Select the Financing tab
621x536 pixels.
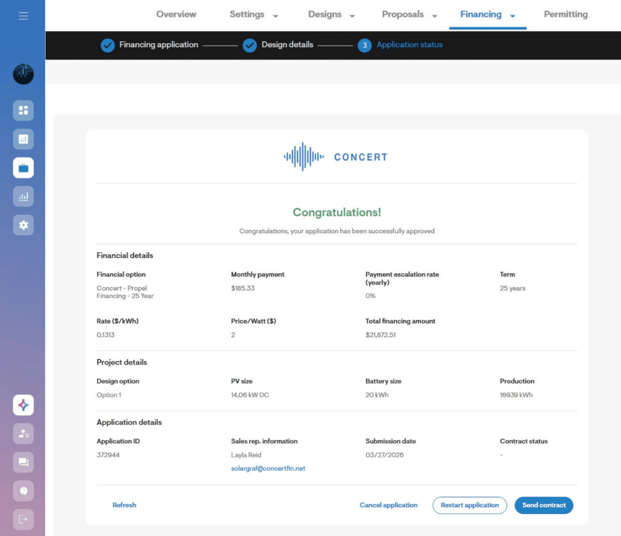coord(481,14)
